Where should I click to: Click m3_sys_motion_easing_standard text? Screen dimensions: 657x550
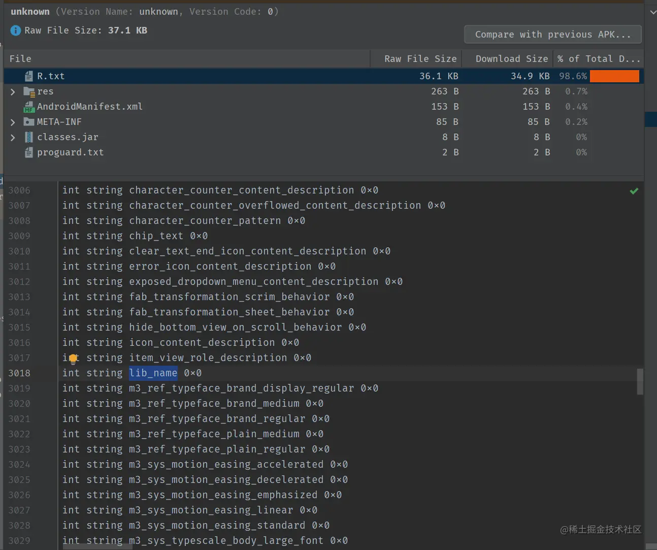217,526
